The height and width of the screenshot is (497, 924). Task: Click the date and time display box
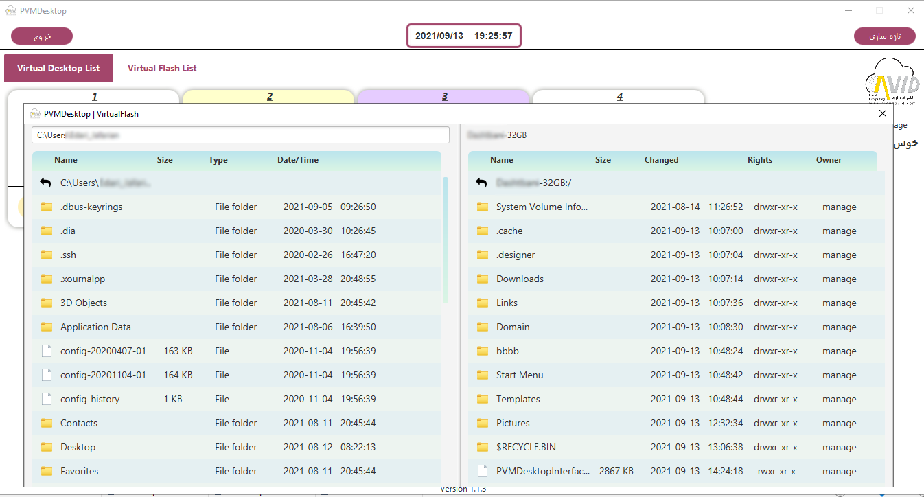[x=464, y=36]
